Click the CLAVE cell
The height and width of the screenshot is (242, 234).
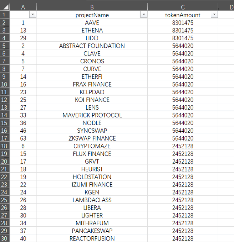92,53
